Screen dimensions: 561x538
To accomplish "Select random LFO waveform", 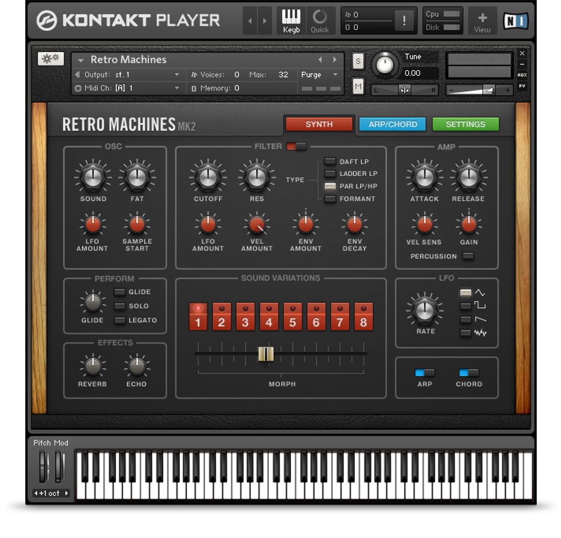I will pyautogui.click(x=465, y=333).
